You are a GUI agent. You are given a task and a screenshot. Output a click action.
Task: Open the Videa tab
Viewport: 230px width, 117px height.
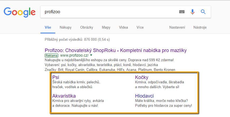point(123,27)
